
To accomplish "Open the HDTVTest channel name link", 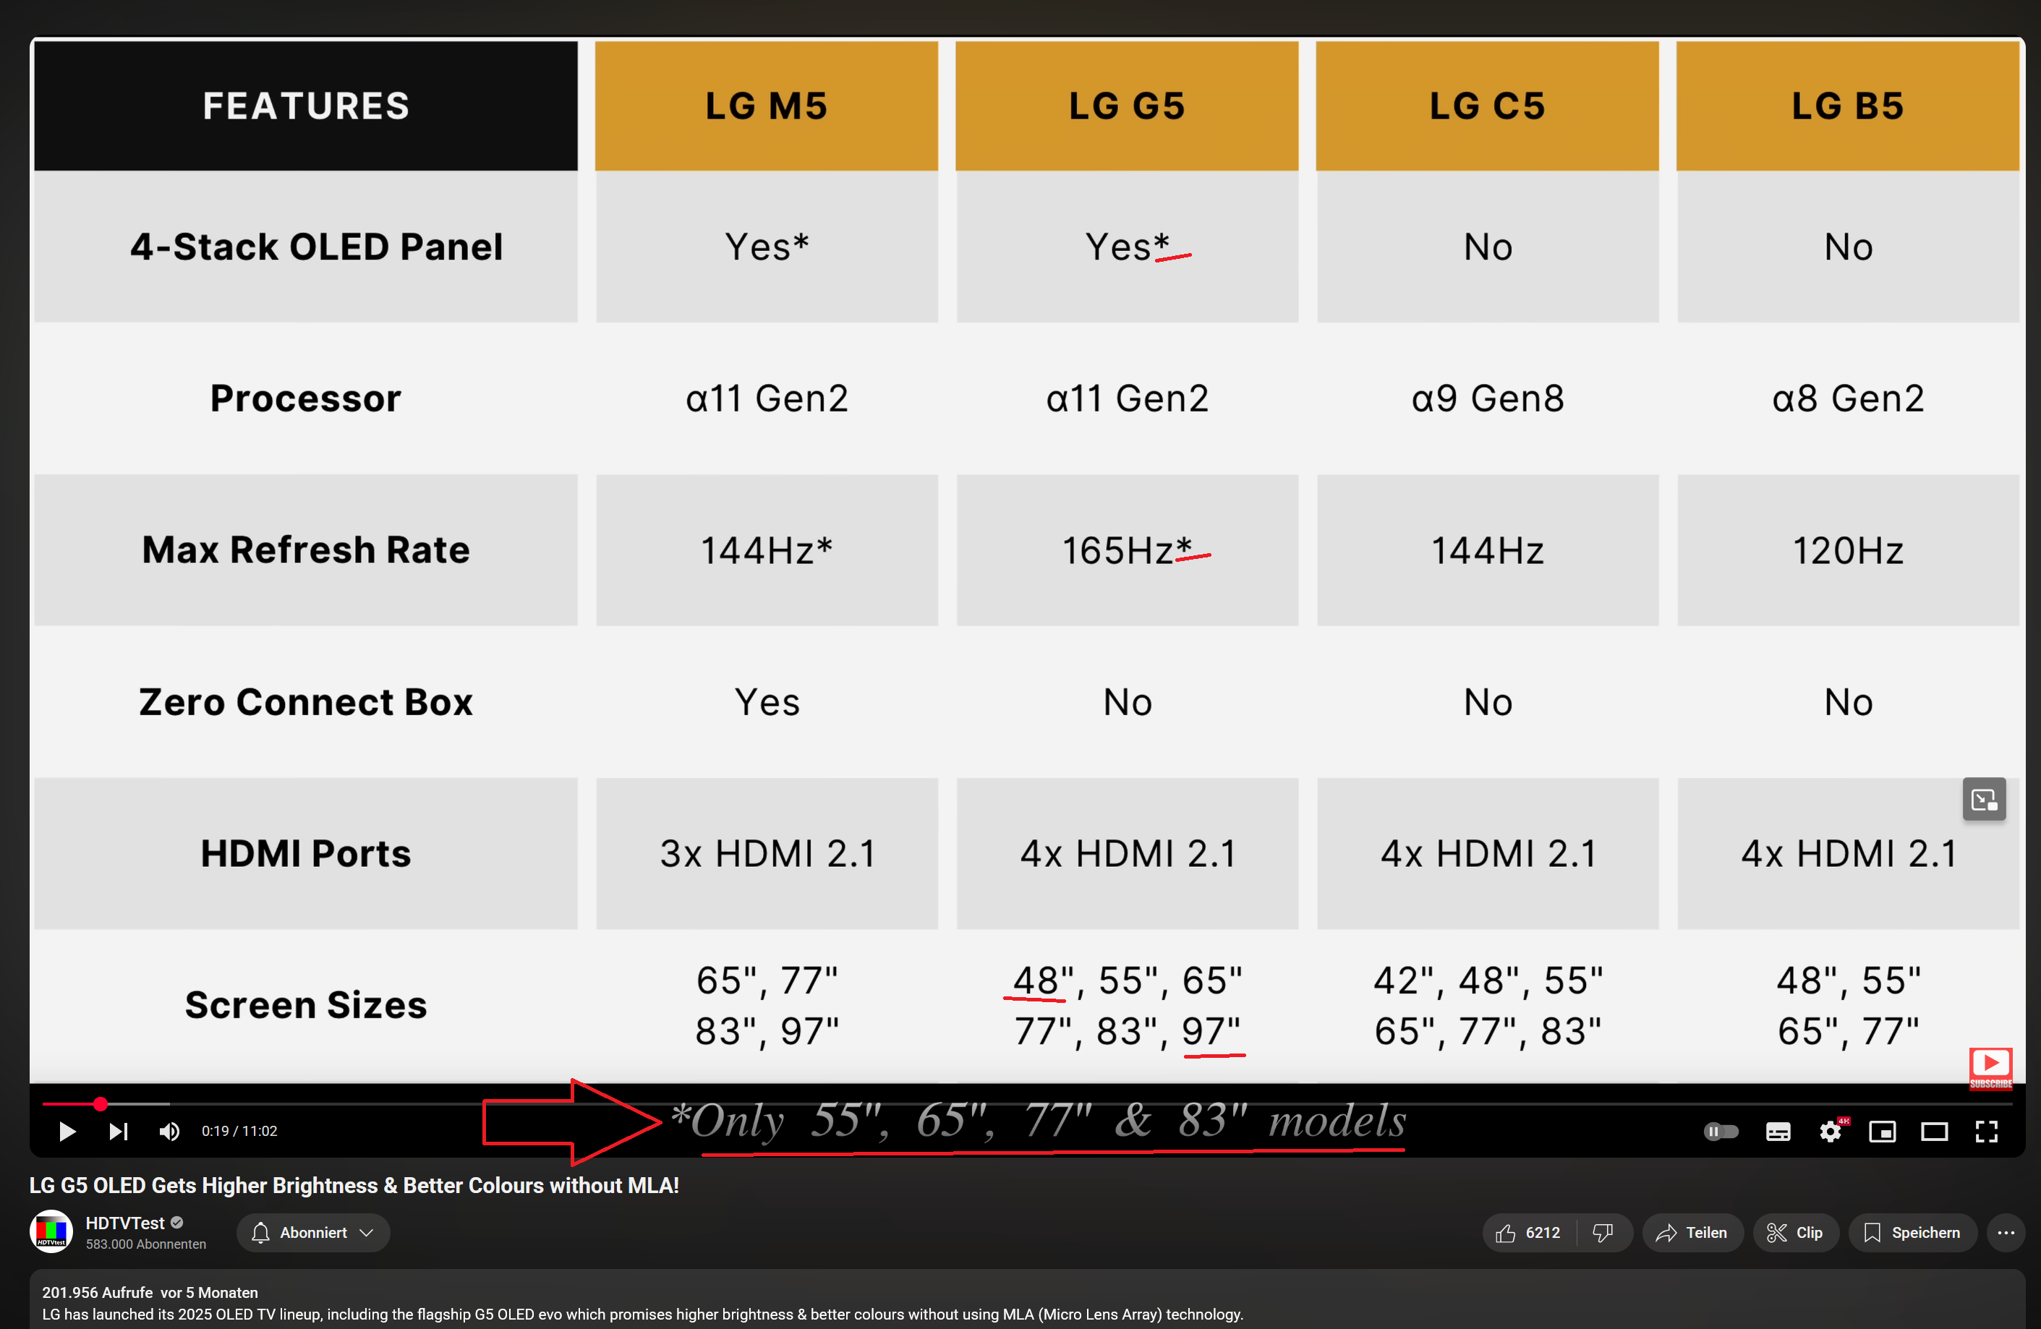I will (x=125, y=1223).
